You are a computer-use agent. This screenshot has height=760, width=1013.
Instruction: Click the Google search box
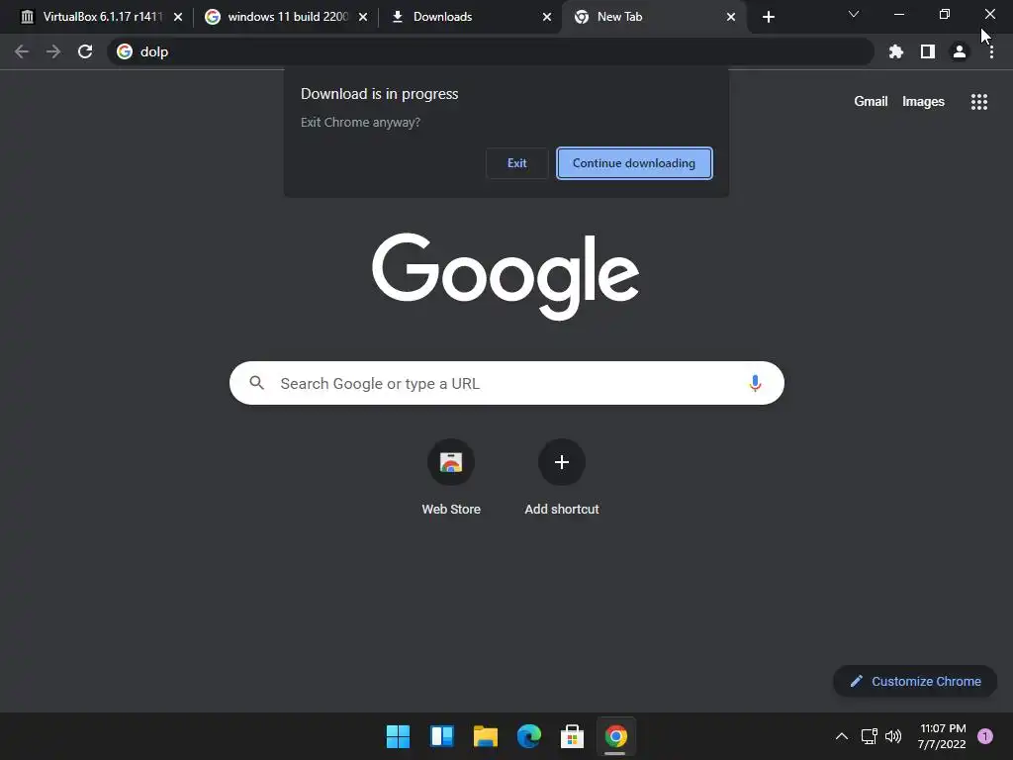pyautogui.click(x=506, y=383)
